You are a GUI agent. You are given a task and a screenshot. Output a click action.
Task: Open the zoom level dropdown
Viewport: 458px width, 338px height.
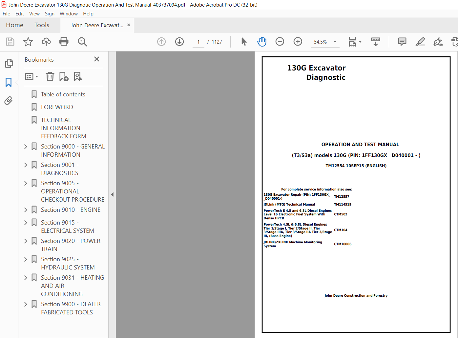click(335, 42)
